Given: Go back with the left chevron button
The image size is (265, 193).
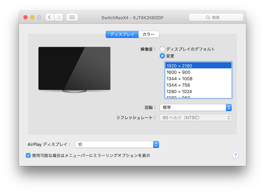Looking at the screenshot, I should click(x=50, y=17).
